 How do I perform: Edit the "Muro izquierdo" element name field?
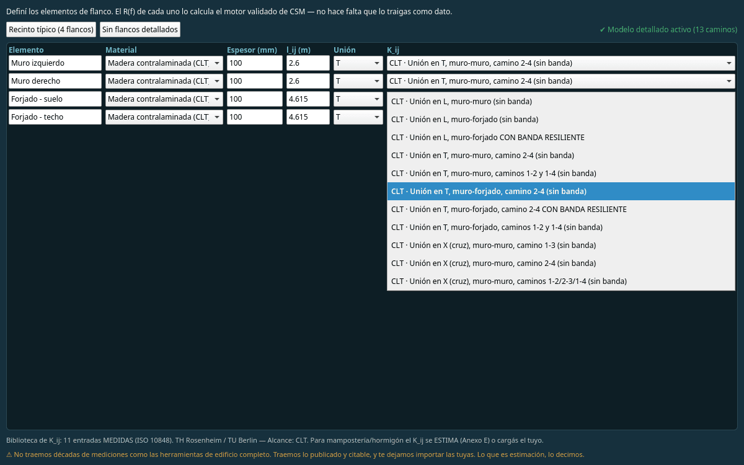point(55,63)
